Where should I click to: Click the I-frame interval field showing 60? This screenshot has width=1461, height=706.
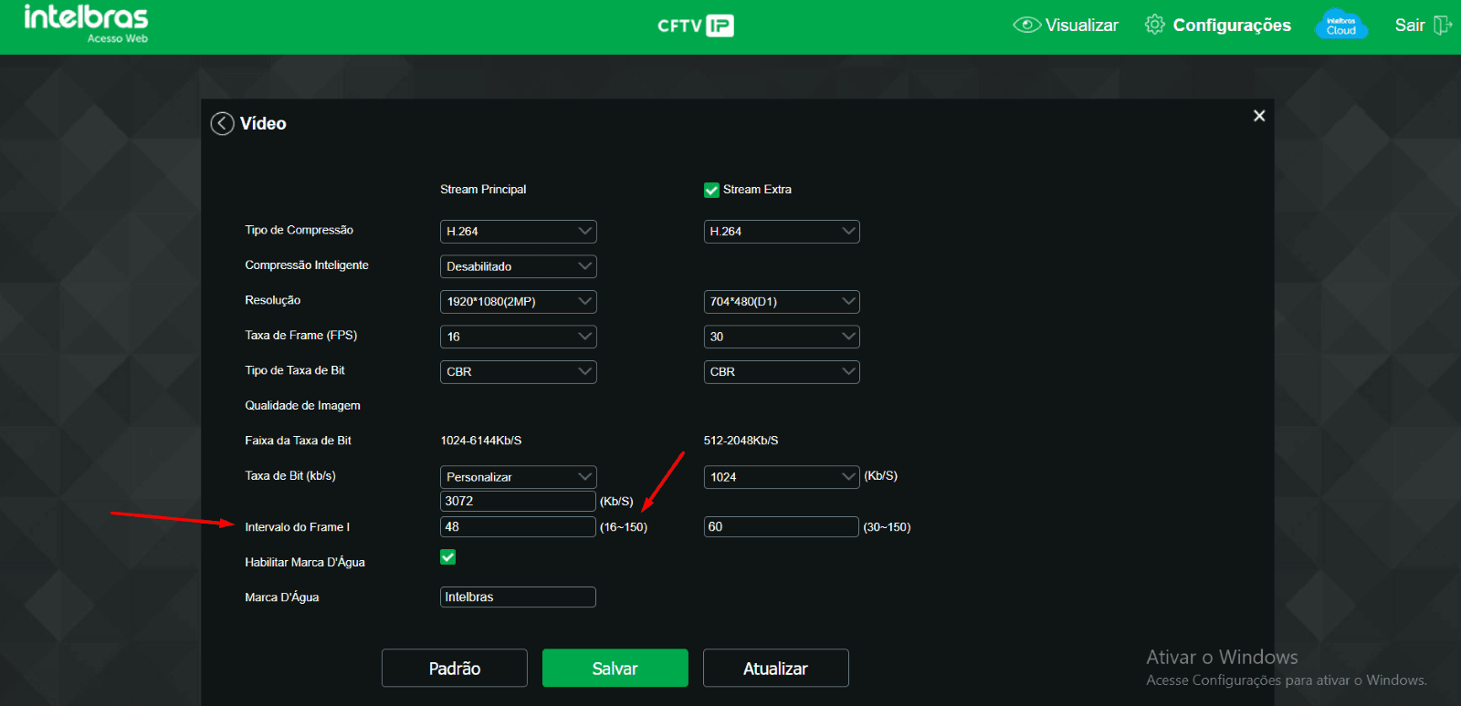pyautogui.click(x=782, y=526)
